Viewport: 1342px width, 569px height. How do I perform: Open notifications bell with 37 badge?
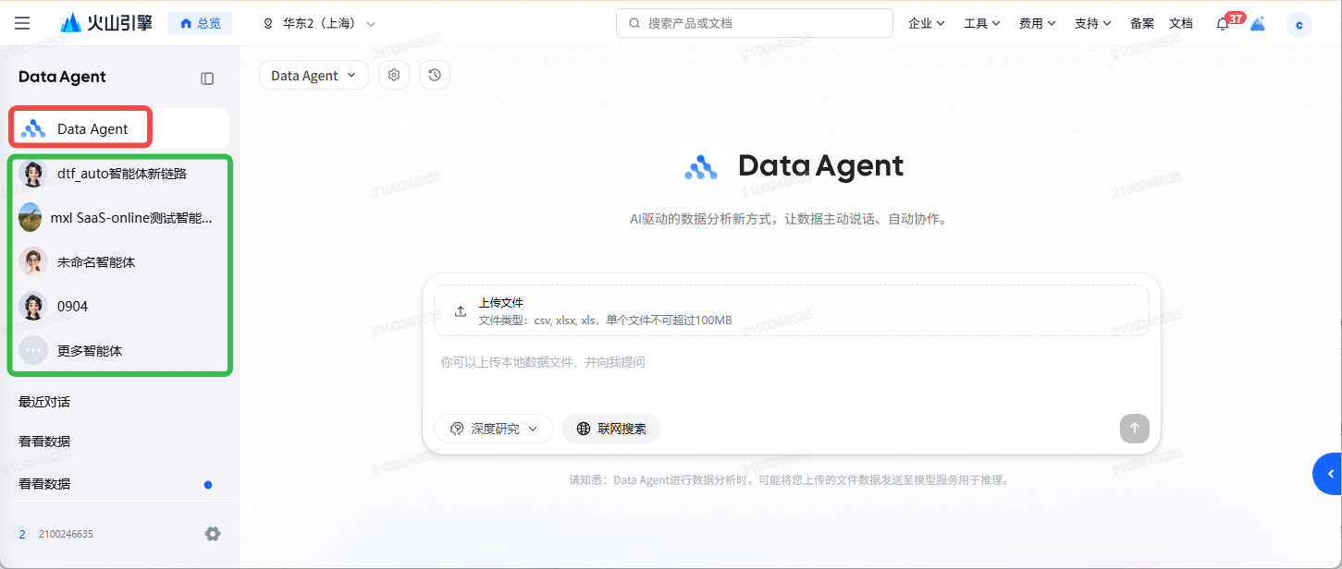click(1224, 23)
